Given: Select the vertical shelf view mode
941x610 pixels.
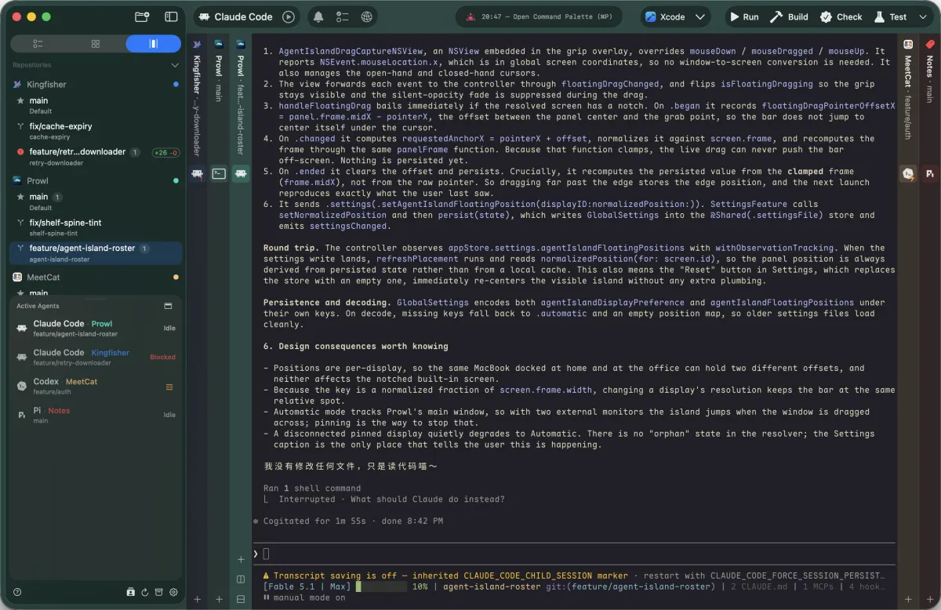Looking at the screenshot, I should click(x=153, y=44).
